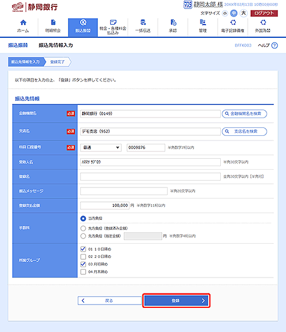
Task: Click the 登録名 text input field
Action: click(150, 177)
